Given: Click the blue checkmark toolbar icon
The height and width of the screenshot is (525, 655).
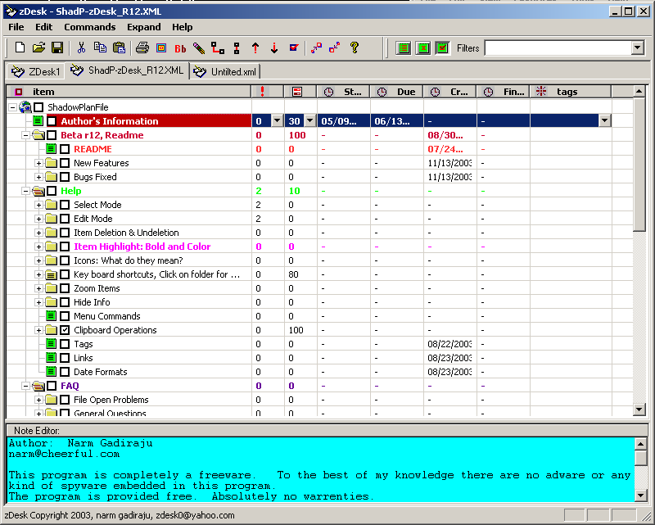Looking at the screenshot, I should tap(294, 48).
